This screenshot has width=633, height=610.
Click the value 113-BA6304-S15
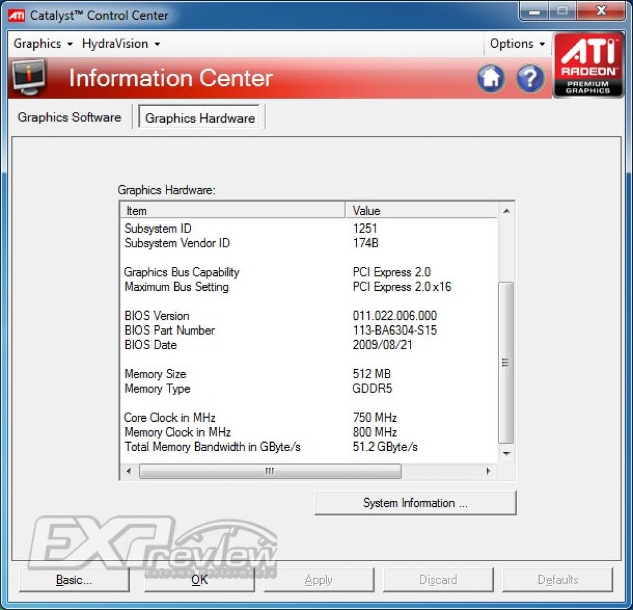395,330
